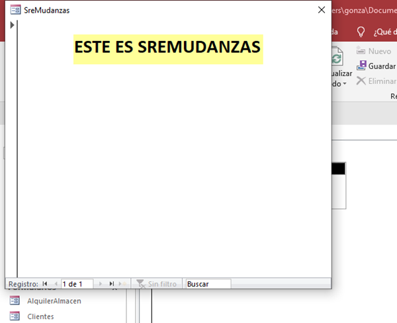Go to next record using arrow button
This screenshot has height=323, width=397.
tap(101, 284)
